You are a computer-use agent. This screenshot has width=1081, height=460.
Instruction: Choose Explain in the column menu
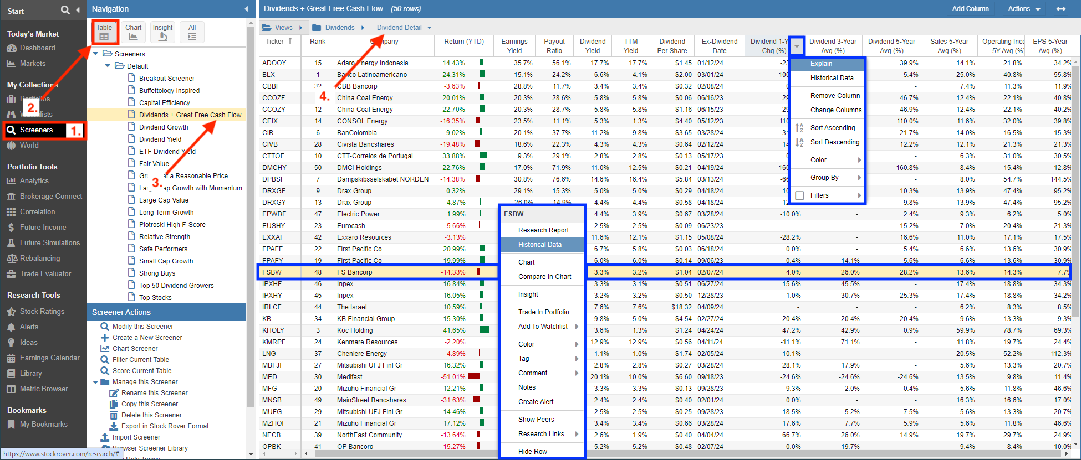tap(828, 64)
